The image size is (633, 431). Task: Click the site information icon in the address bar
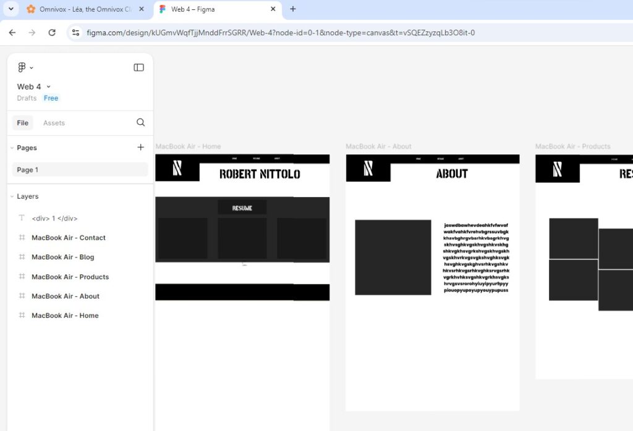tap(75, 33)
